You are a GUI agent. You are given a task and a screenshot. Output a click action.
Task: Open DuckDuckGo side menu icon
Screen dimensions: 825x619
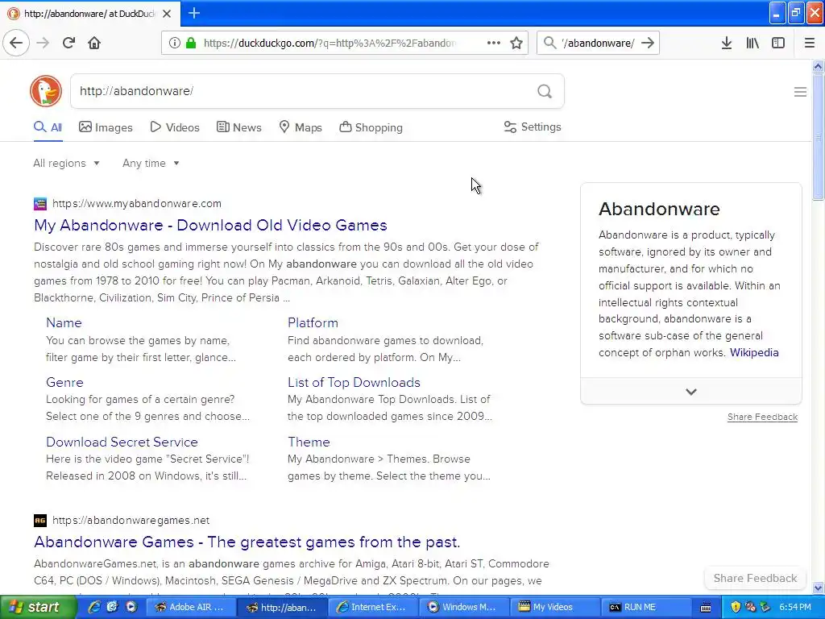pyautogui.click(x=800, y=92)
